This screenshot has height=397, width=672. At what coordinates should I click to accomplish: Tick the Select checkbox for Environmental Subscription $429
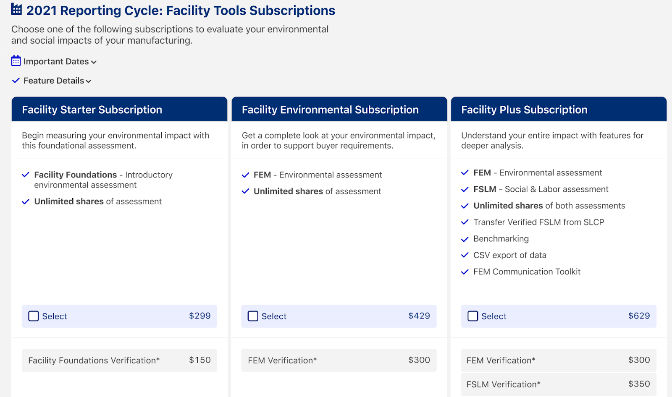(253, 316)
